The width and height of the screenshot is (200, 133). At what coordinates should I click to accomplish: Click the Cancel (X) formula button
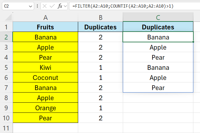coord(45,6)
